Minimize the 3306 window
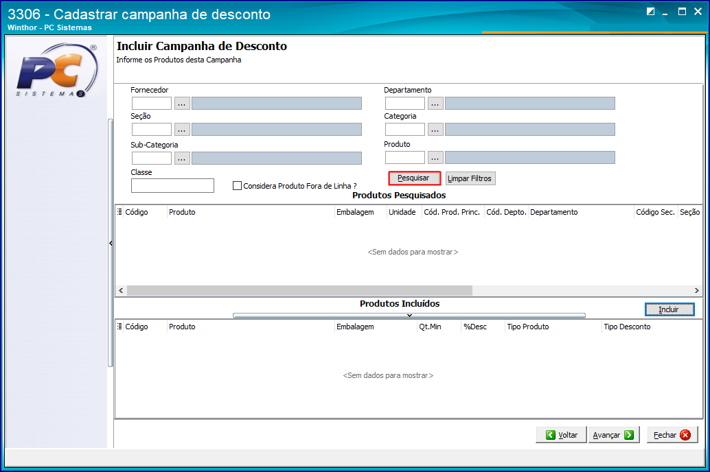 click(665, 12)
